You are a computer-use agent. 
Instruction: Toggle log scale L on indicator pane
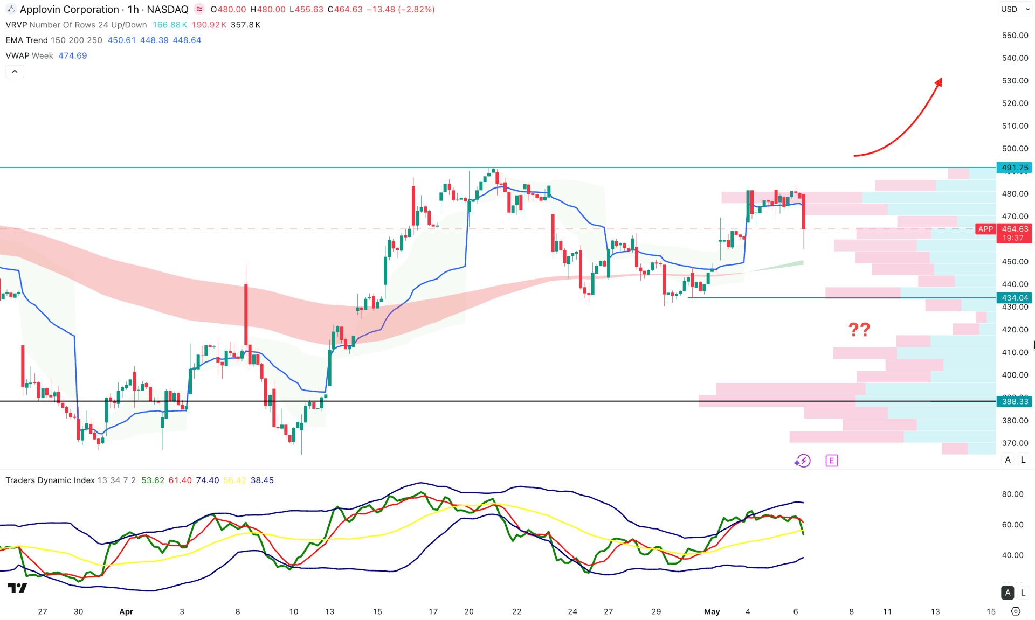tap(1023, 593)
